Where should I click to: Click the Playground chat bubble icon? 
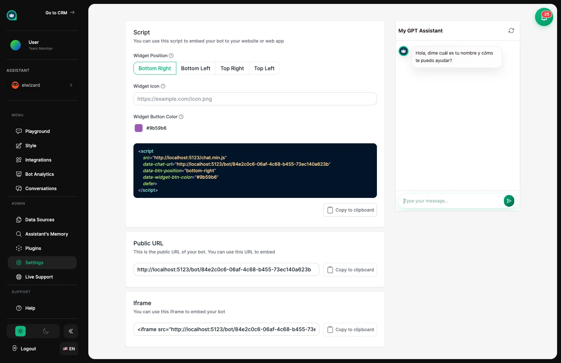(19, 131)
